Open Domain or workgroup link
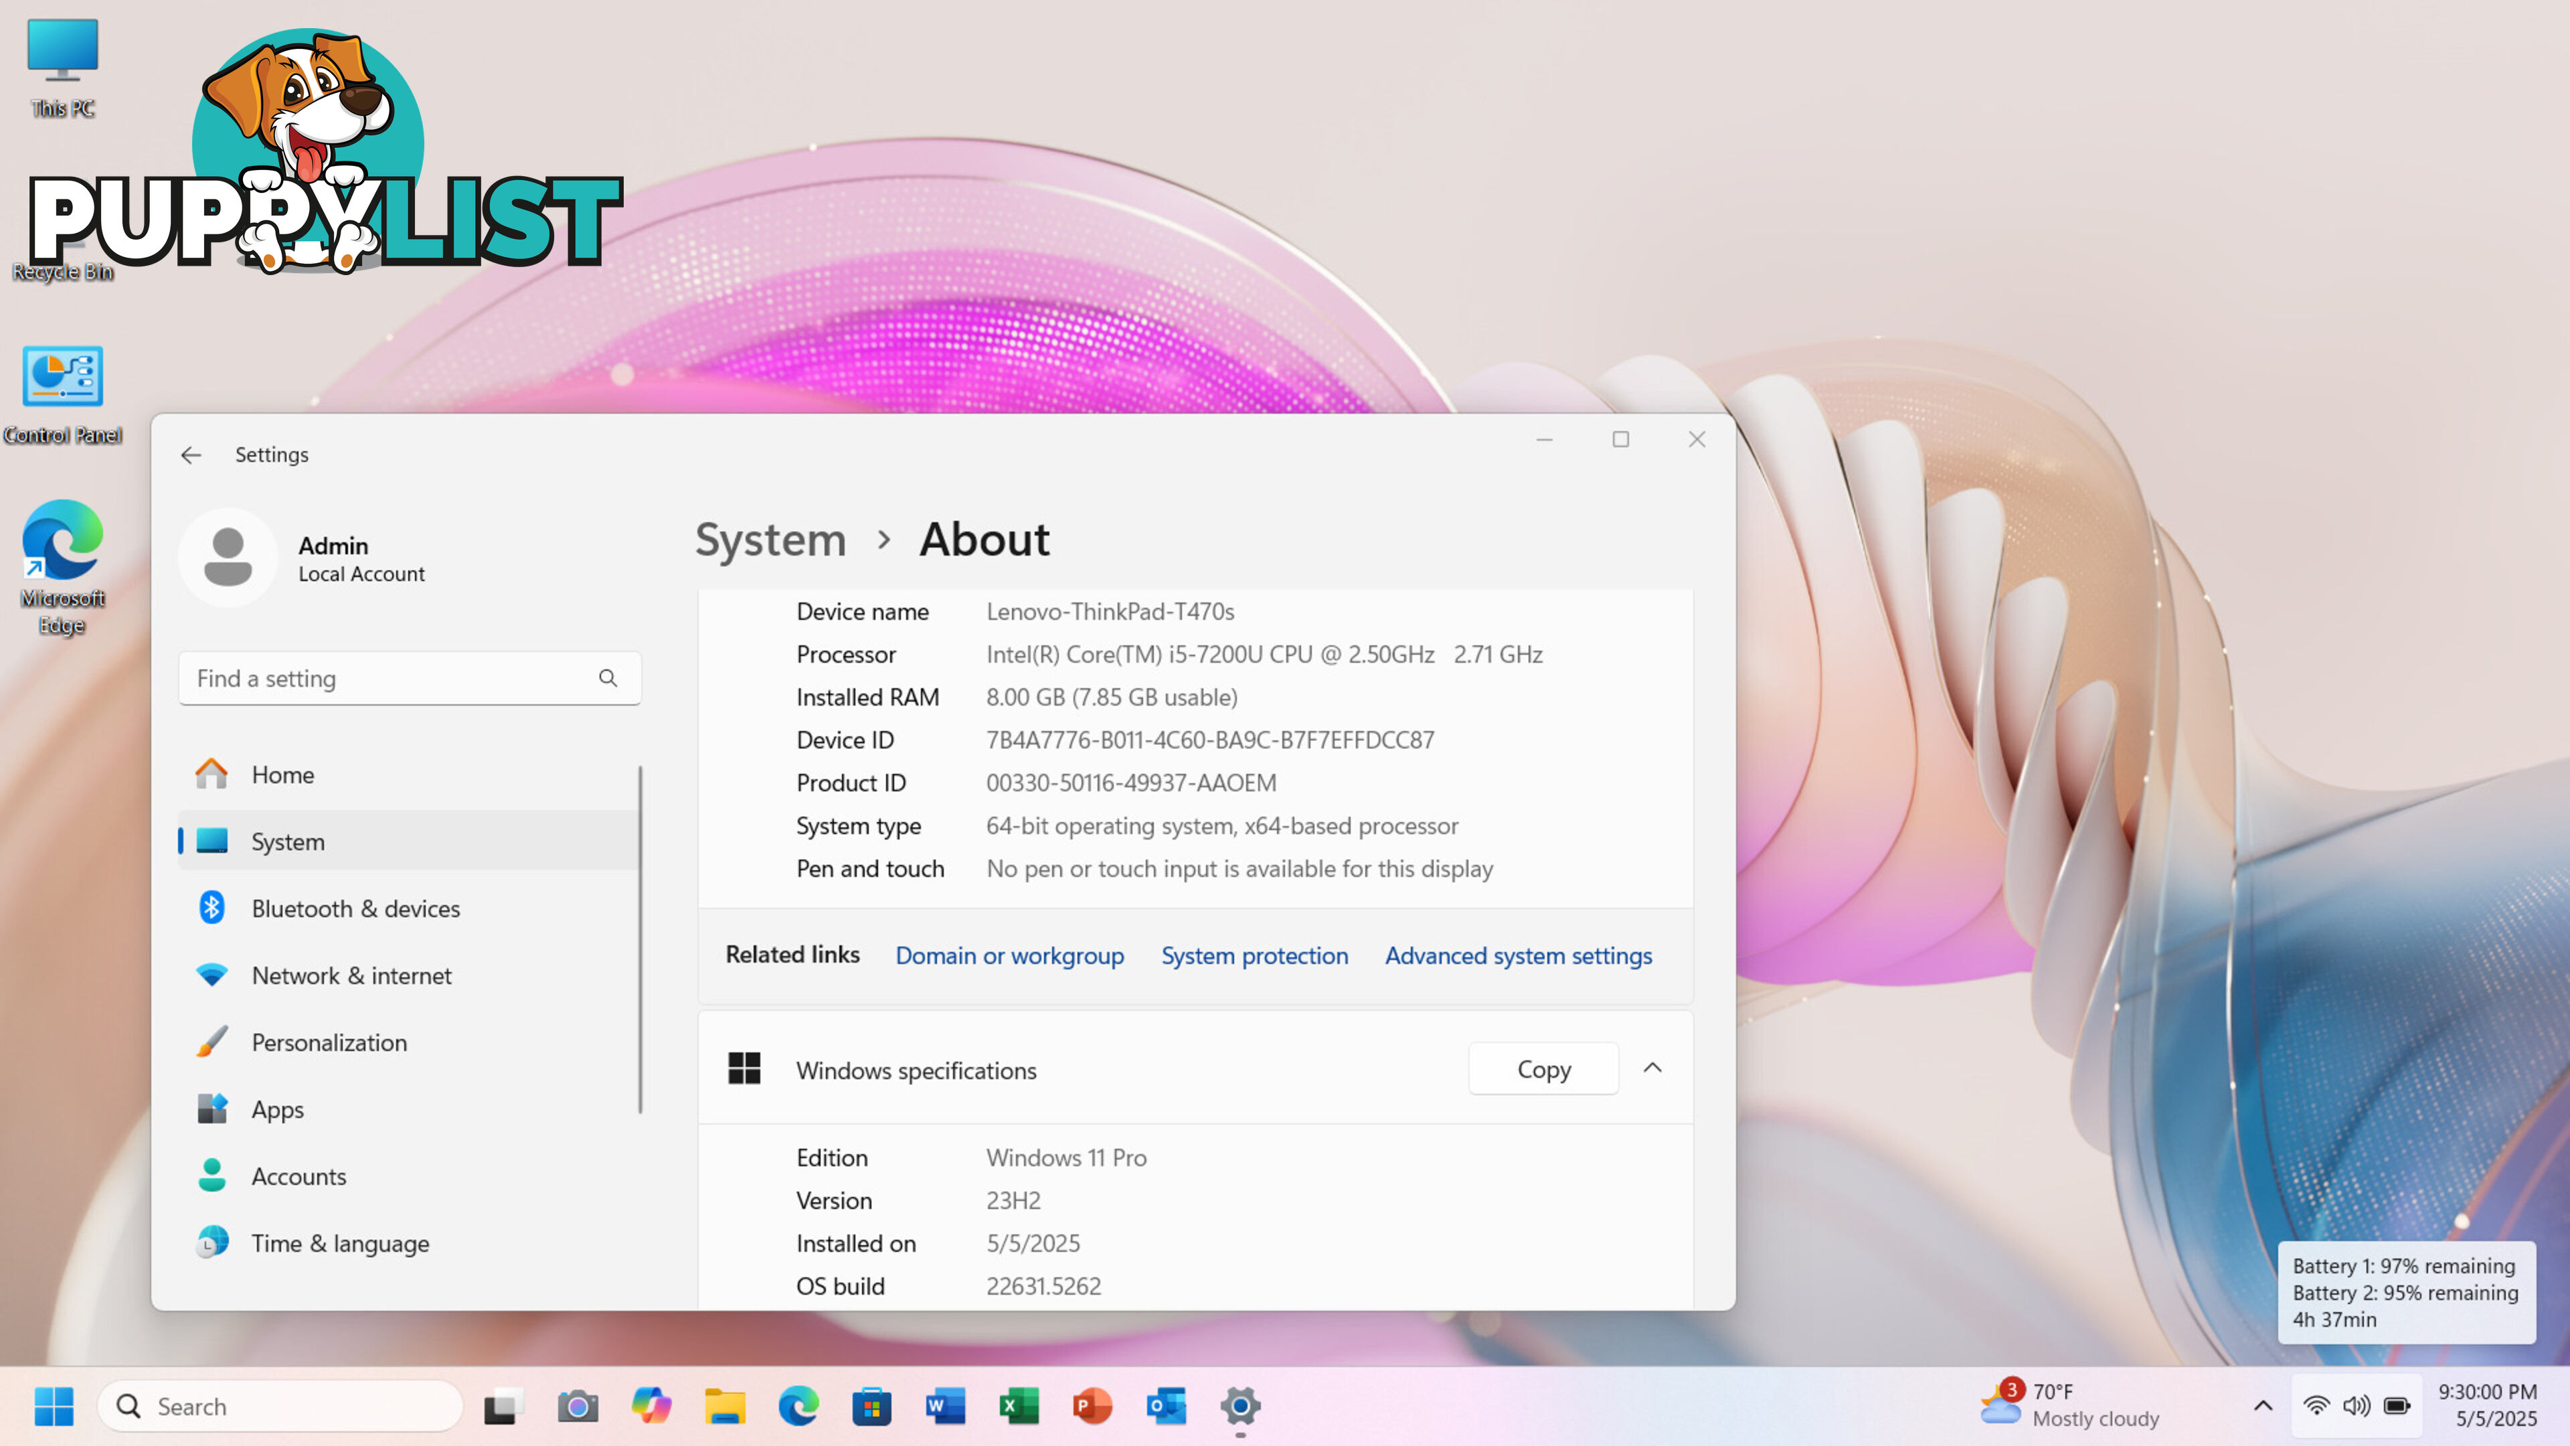 coord(1010,955)
